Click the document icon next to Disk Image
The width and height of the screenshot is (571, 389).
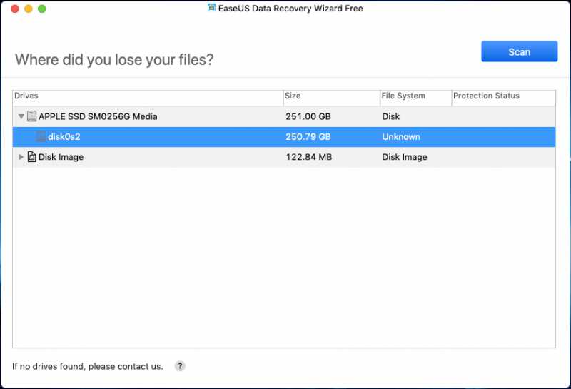[31, 157]
